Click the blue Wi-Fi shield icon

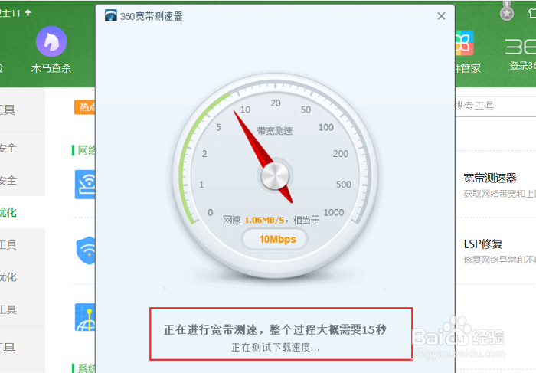coord(86,250)
